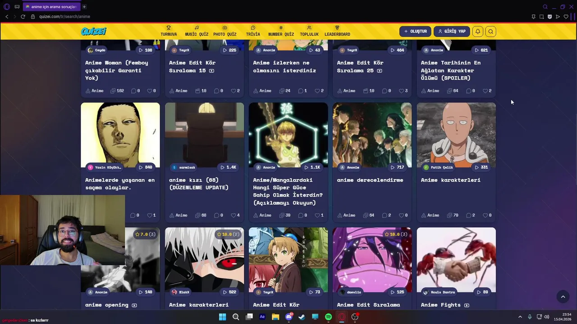Open the notifications bell icon
The image size is (577, 324).
click(x=478, y=31)
